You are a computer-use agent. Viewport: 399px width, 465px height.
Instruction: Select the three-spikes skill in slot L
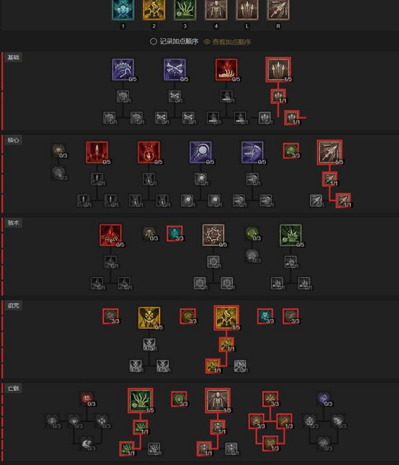247,10
